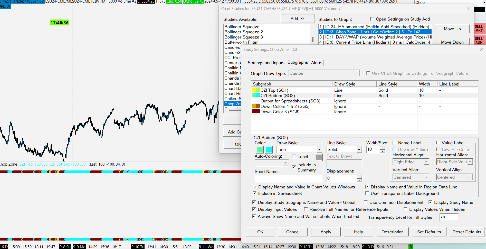Select Output for Spreadsheets (SG3) row
The height and width of the screenshot is (249, 486).
[365, 101]
